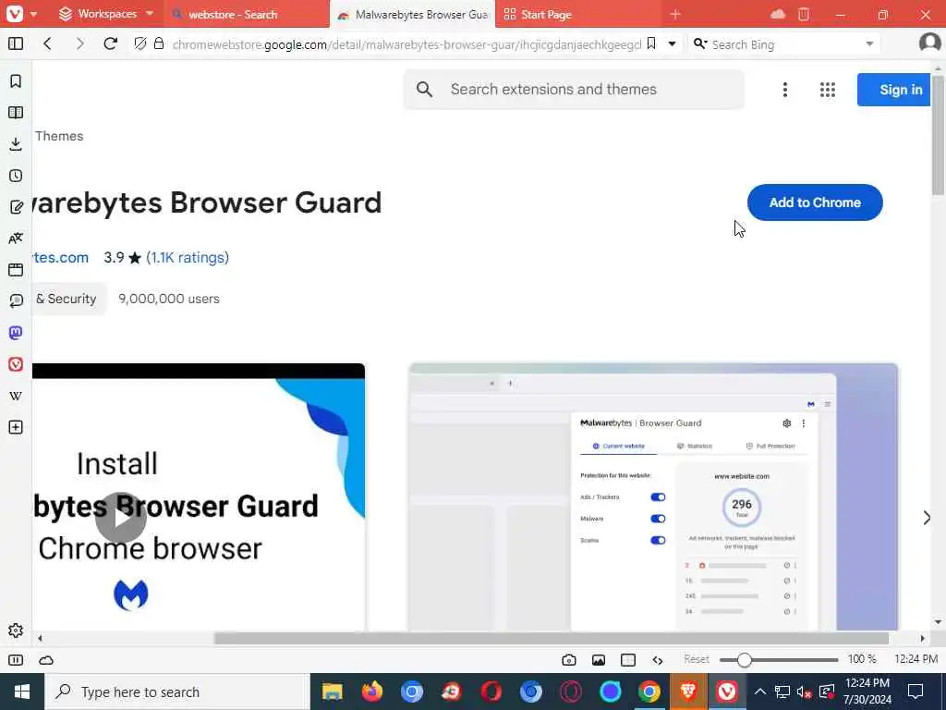Open the Browser Guard screenshot thumbnail
The image size is (946, 710).
[x=653, y=496]
